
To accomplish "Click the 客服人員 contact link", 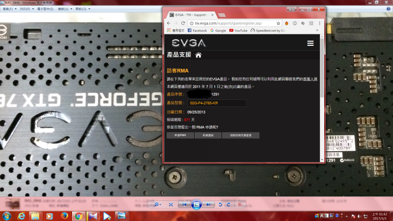I will tap(310, 79).
